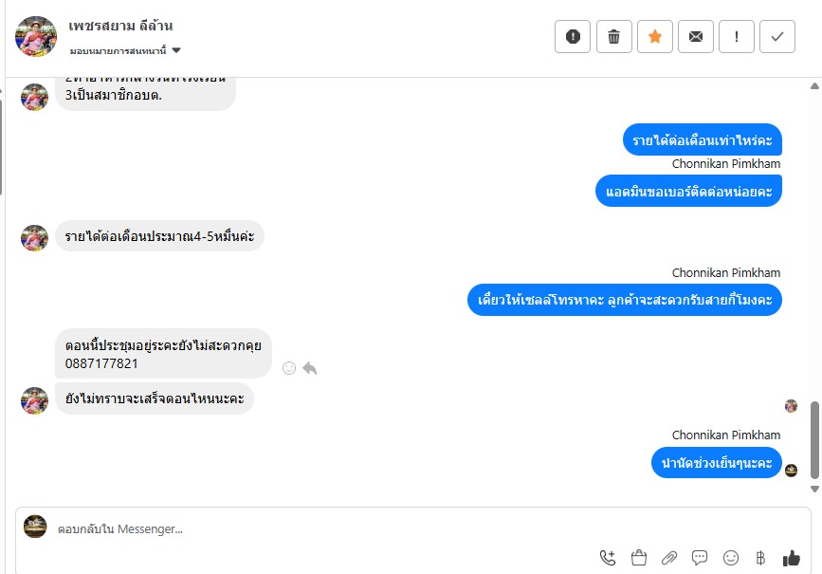
Task: Flag conversation as priority with the exclamation mark button
Action: (x=737, y=37)
